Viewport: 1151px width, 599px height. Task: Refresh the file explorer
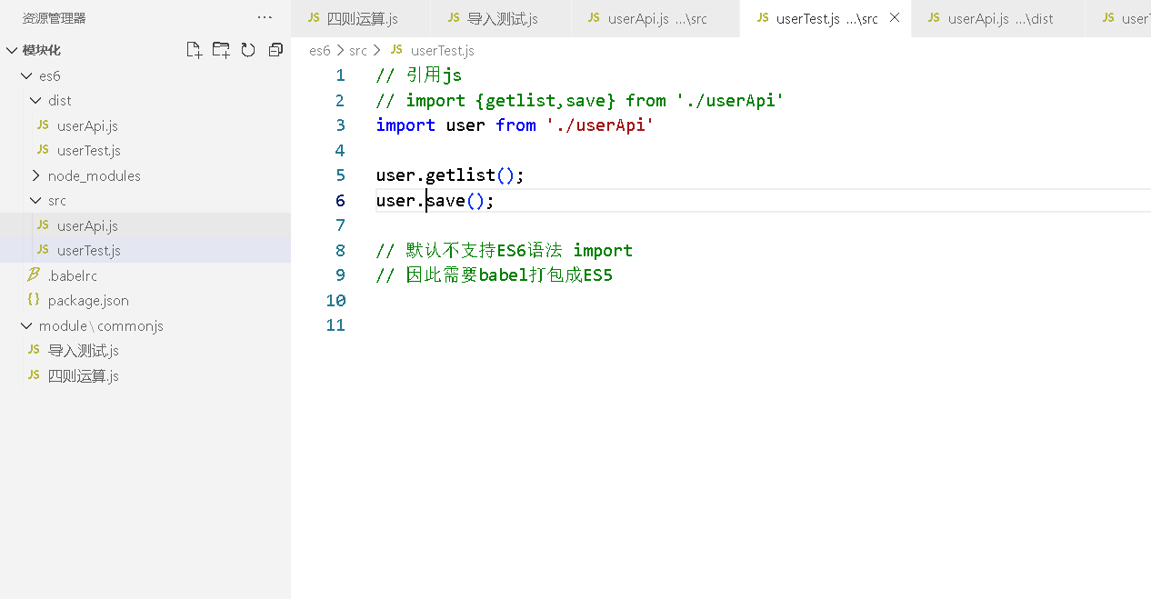pos(248,50)
